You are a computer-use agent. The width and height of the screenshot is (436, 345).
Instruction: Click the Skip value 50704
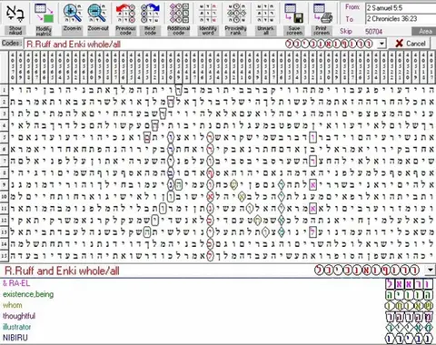[x=373, y=32]
